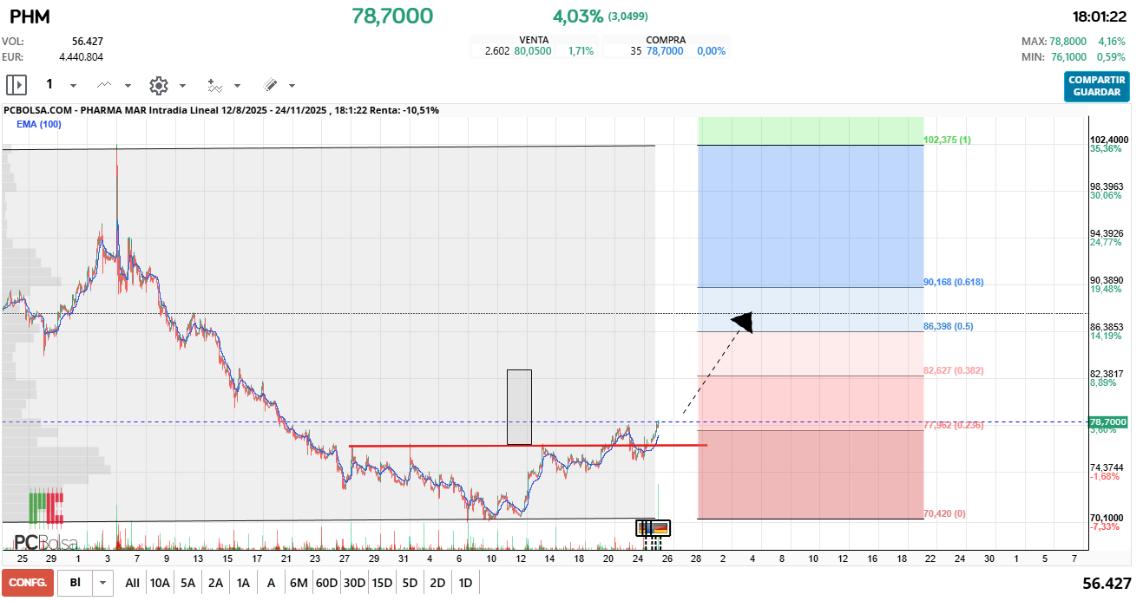The height and width of the screenshot is (601, 1143).
Task: Select the 6M time range
Action: 299,583
